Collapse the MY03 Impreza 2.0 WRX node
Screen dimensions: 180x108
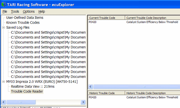[4, 82]
